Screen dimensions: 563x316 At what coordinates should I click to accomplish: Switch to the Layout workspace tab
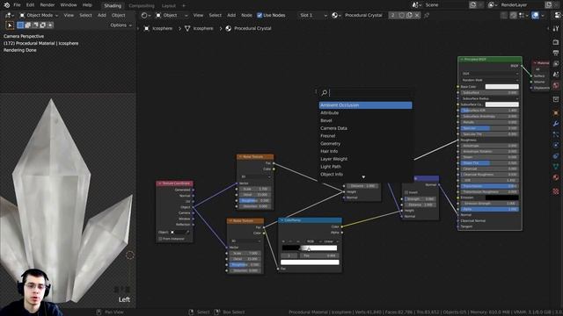pyautogui.click(x=168, y=6)
